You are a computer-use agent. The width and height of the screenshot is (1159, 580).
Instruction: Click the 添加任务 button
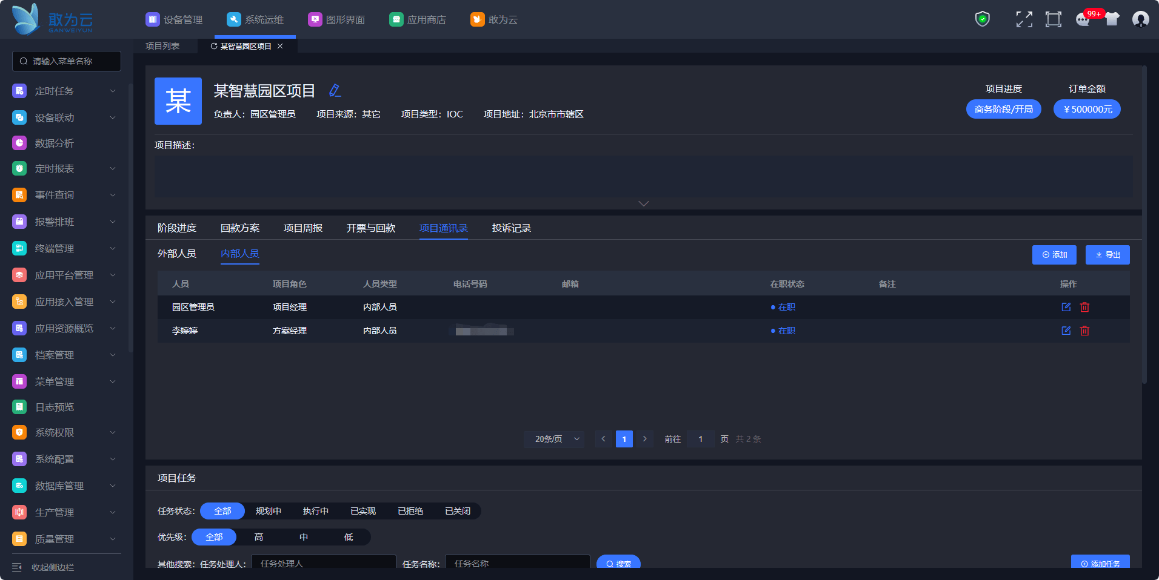pyautogui.click(x=1100, y=562)
